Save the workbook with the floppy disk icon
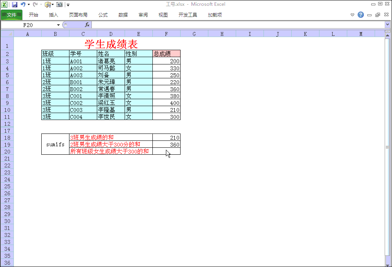The width and height of the screenshot is (392, 267). 15,5
